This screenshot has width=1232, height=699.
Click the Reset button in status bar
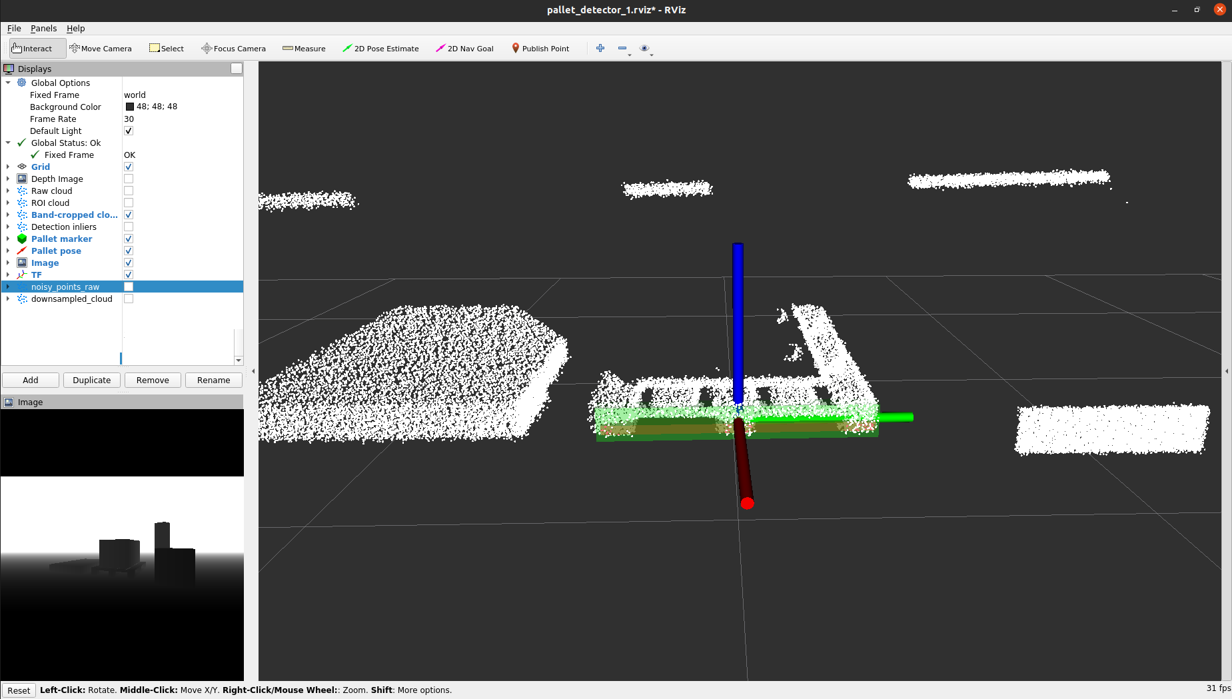click(19, 690)
